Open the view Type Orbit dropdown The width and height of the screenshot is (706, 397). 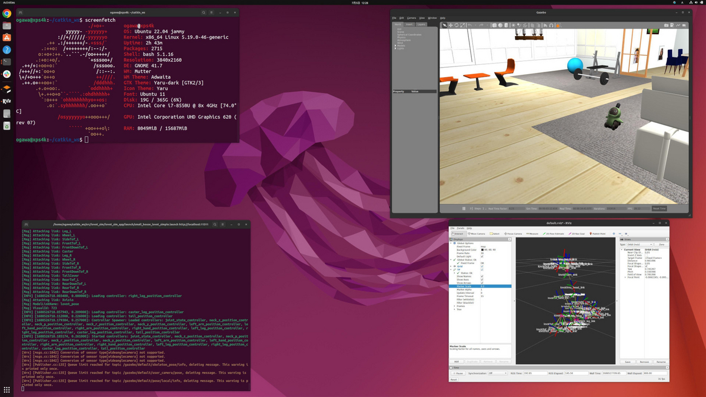click(640, 245)
